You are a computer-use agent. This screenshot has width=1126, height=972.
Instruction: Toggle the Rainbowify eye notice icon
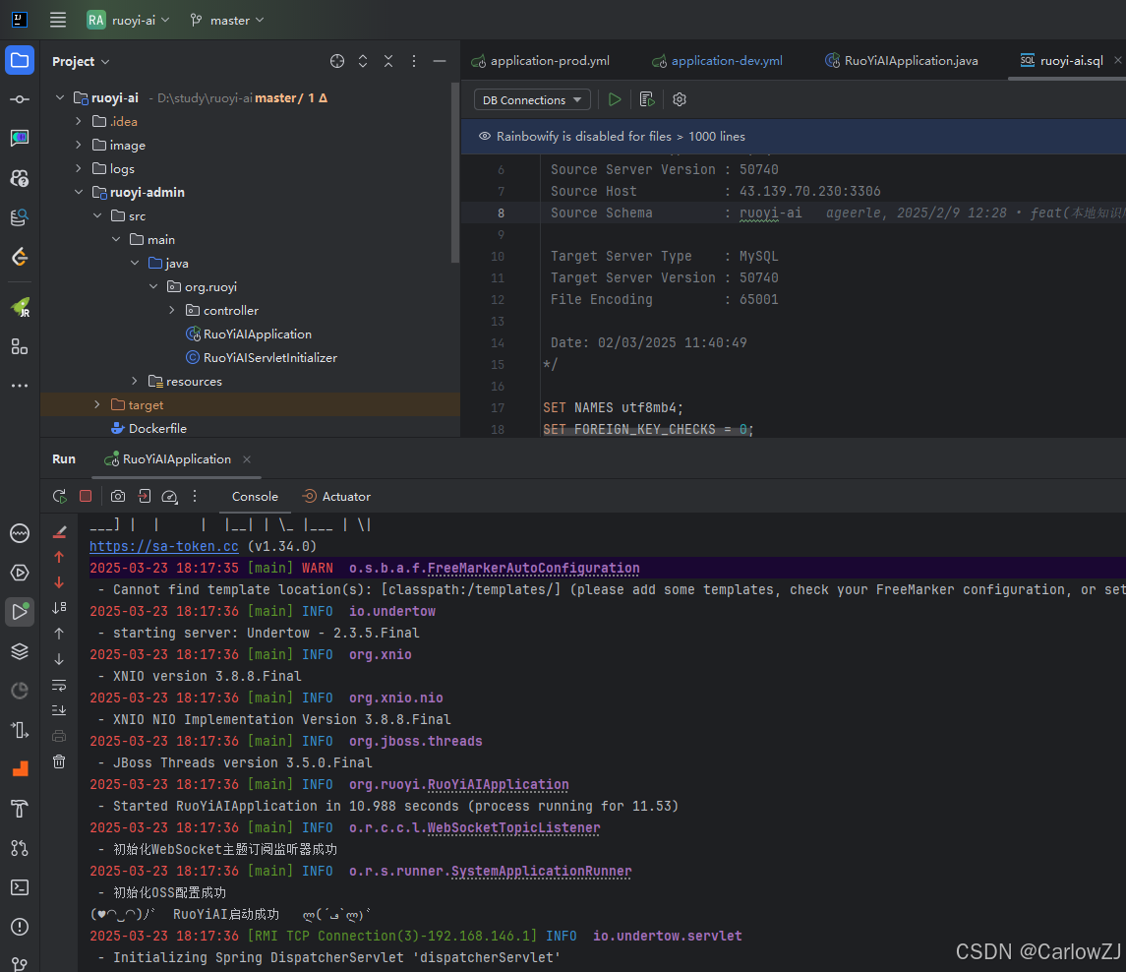[485, 137]
